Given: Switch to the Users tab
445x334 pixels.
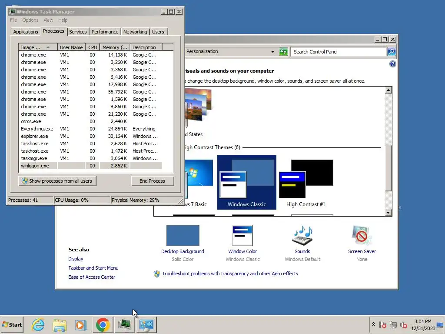Looking at the screenshot, I should pos(158,32).
